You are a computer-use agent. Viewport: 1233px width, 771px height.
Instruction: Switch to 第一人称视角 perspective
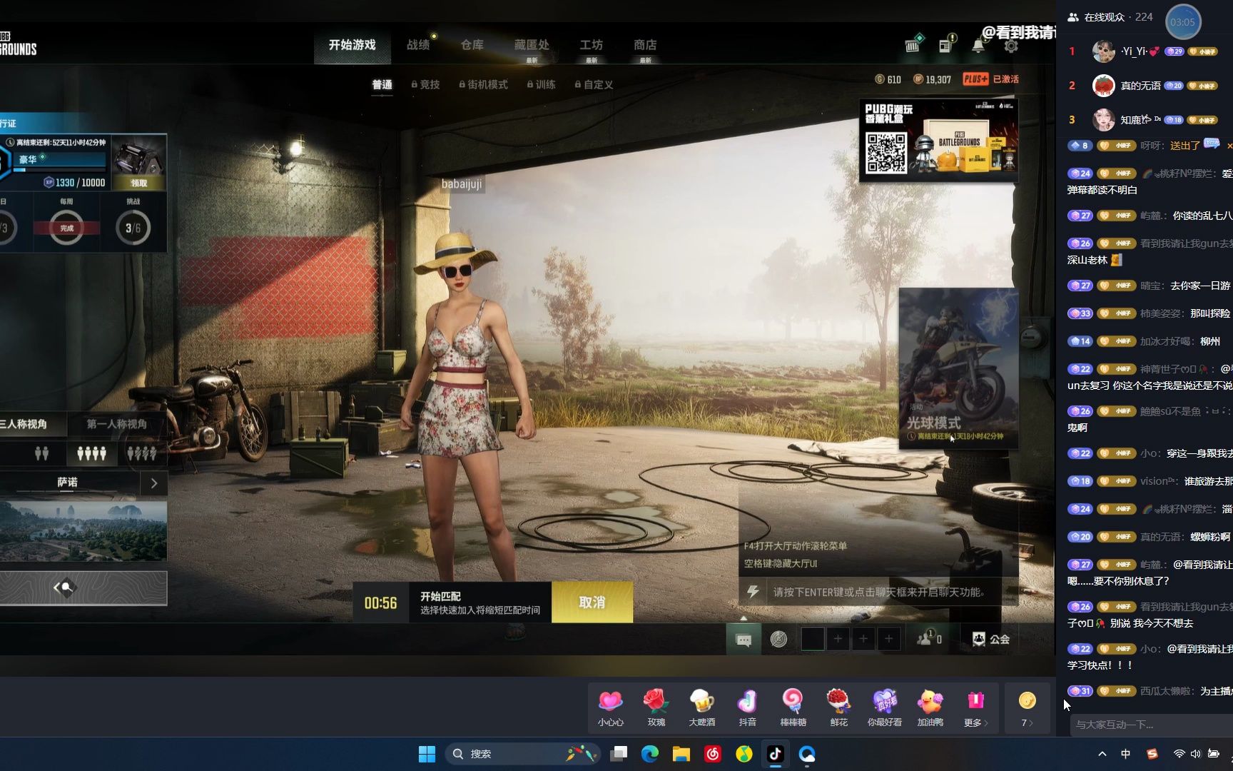pos(117,423)
